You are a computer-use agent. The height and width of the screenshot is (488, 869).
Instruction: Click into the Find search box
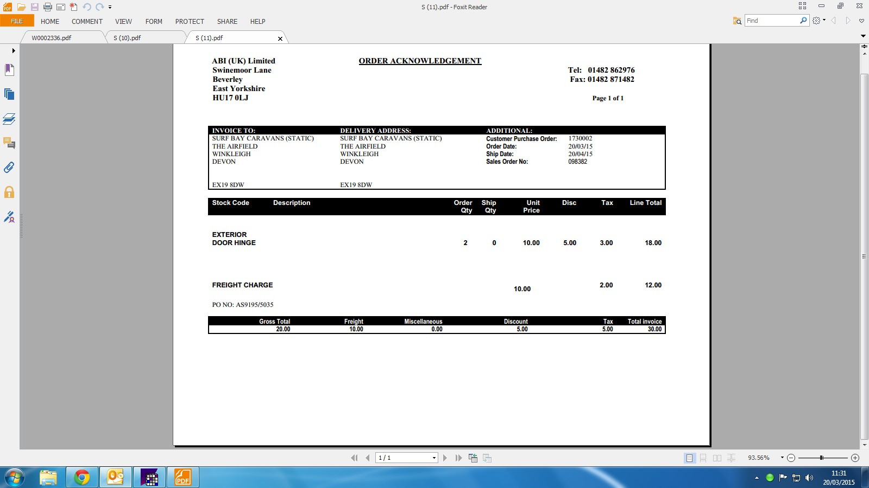772,21
